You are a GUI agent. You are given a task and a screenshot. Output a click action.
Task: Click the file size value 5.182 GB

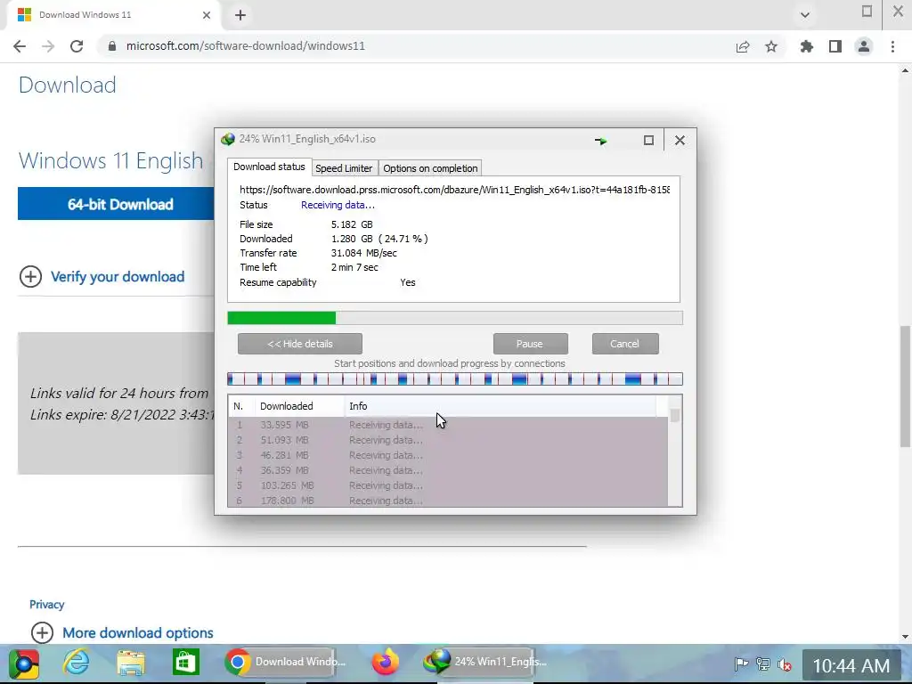(352, 224)
